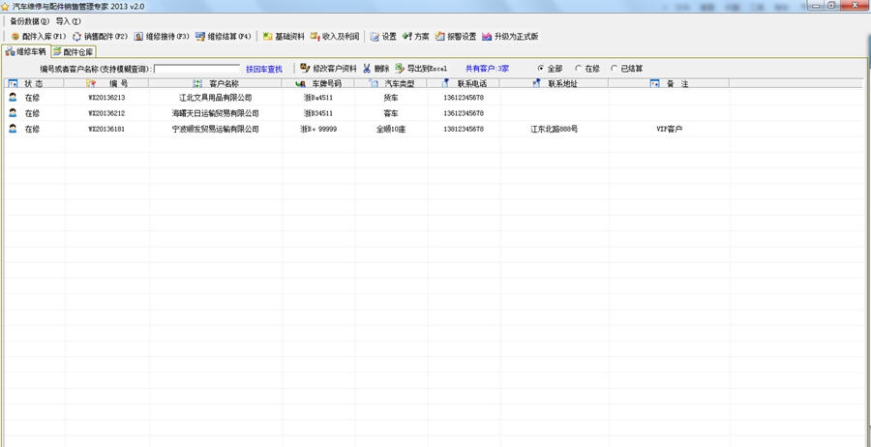Select customer 江北文具用品有限公司

pyautogui.click(x=216, y=98)
